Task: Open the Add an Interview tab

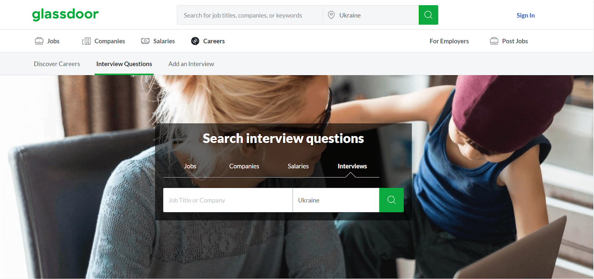Action: click(191, 64)
